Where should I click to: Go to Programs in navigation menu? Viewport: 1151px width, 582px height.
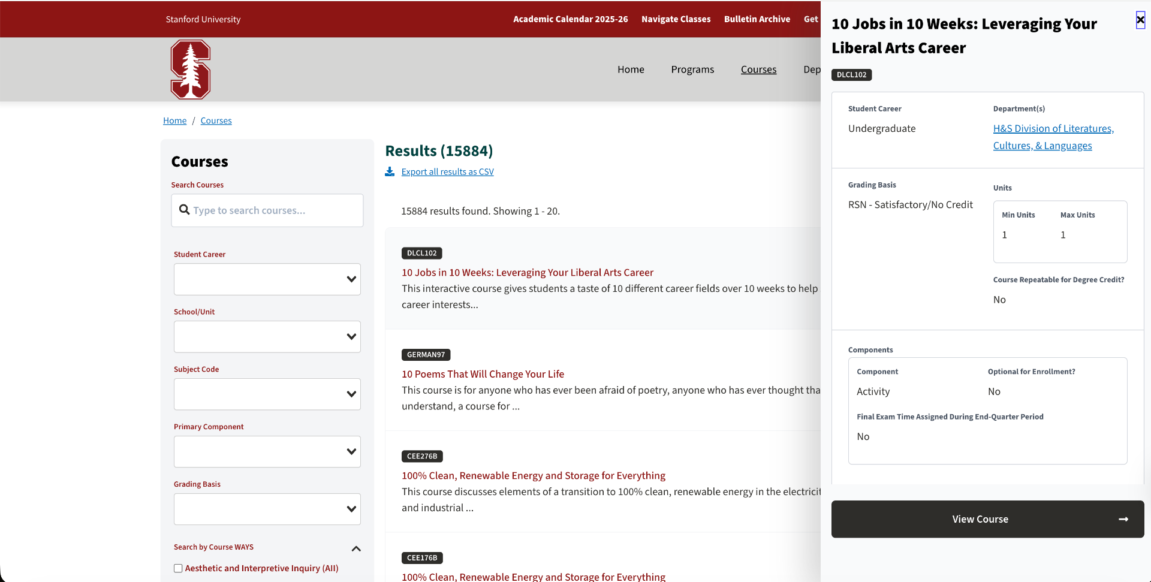coord(692,70)
